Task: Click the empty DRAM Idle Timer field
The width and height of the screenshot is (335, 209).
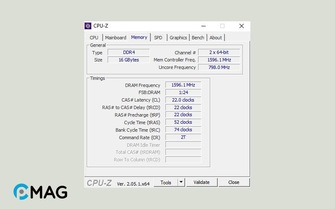Action: [x=183, y=145]
